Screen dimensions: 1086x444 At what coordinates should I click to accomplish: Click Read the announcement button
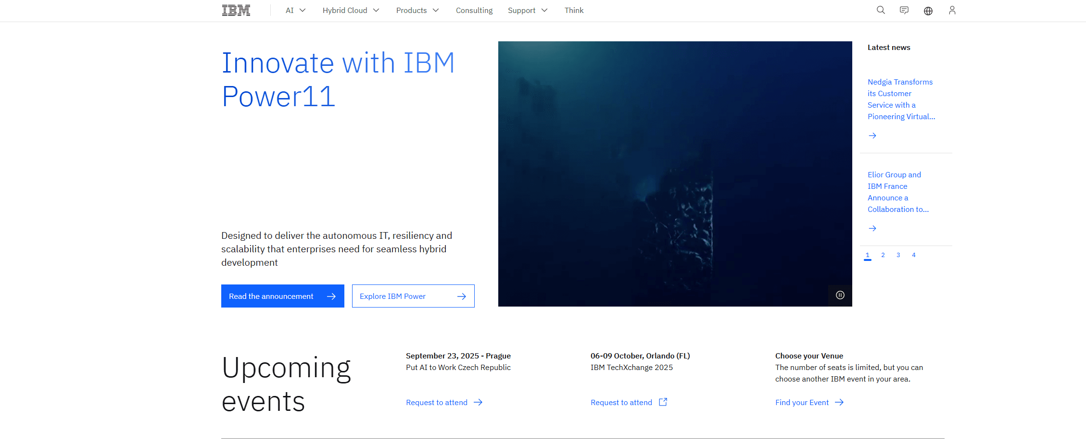pos(283,296)
